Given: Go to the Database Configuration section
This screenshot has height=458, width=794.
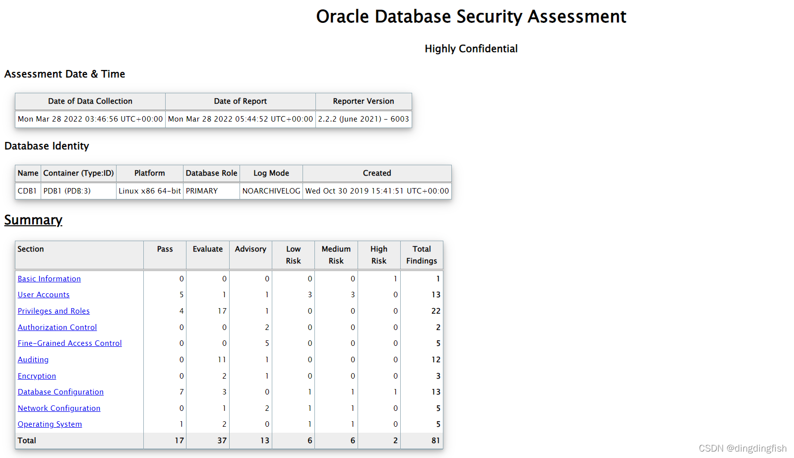Looking at the screenshot, I should pyautogui.click(x=61, y=392).
